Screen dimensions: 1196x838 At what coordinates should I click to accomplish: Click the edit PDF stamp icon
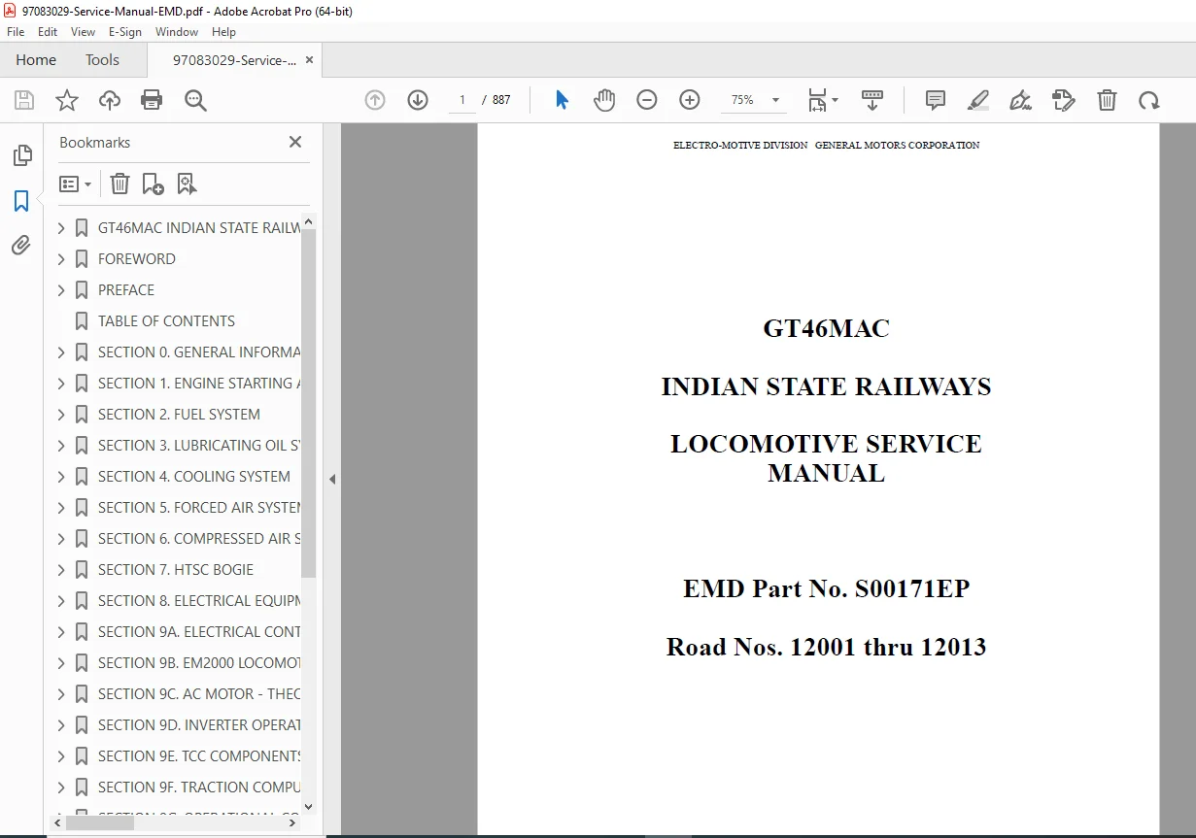[1064, 100]
